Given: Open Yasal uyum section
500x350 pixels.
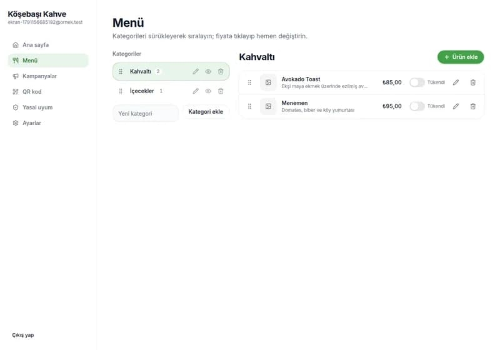Looking at the screenshot, I should point(48,107).
